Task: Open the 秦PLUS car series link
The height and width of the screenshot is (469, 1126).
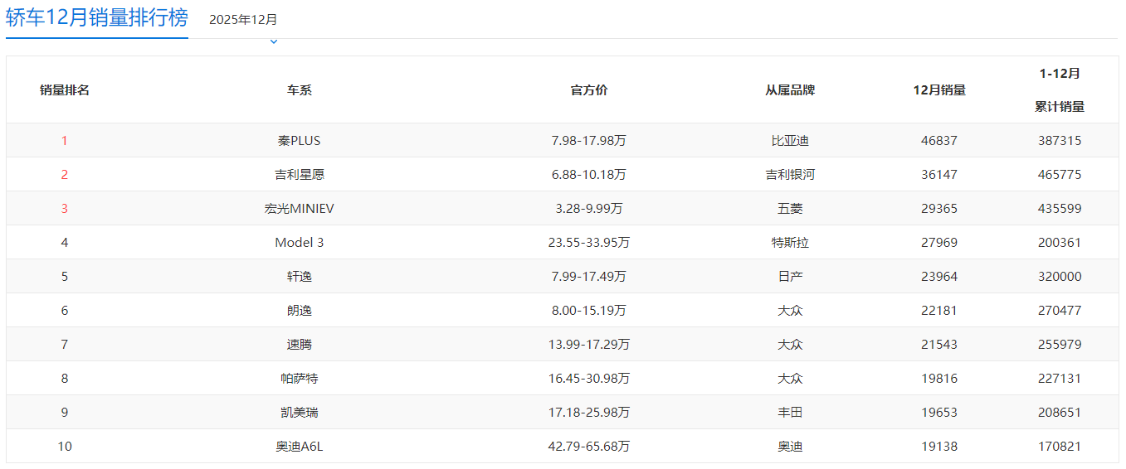Action: coord(299,141)
